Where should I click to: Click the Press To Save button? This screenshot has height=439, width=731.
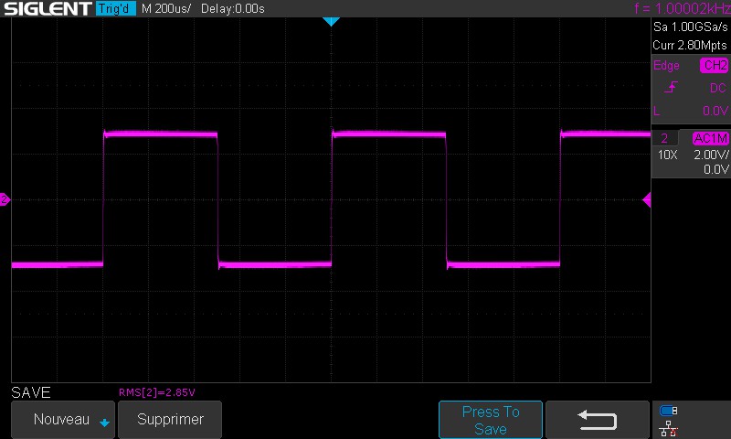pos(491,420)
